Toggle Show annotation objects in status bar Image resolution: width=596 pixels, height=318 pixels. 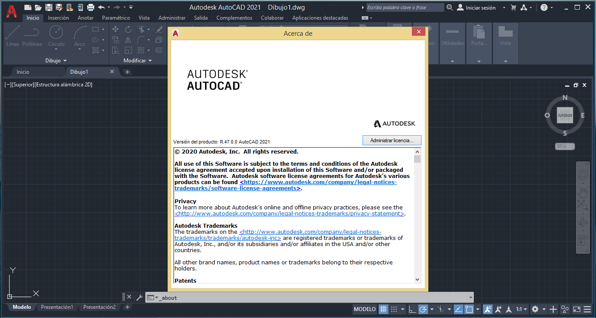[x=488, y=309]
